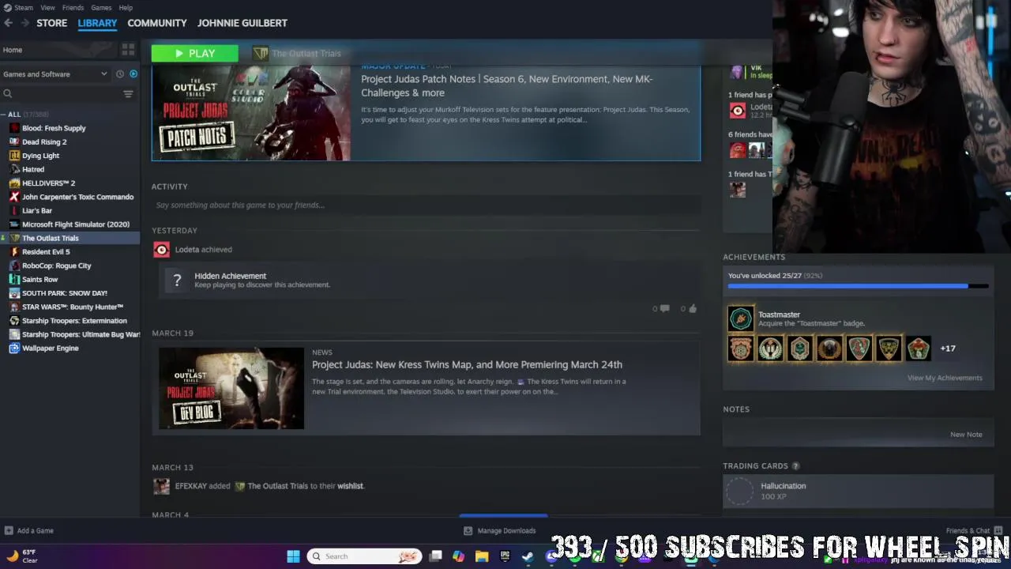
Task: Click the activity comment input field
Action: point(427,205)
